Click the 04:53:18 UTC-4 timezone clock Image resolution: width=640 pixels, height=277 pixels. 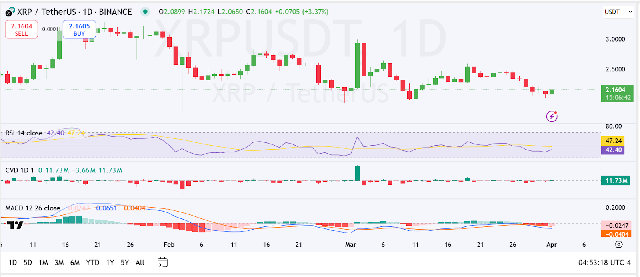coord(604,263)
